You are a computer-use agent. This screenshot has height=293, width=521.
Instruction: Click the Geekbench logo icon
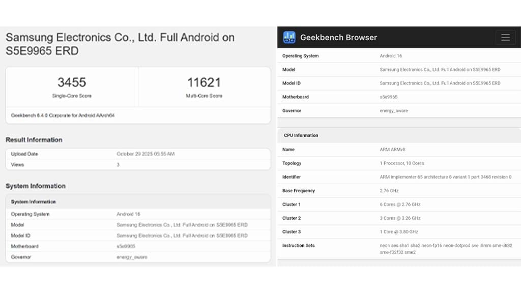click(x=290, y=37)
